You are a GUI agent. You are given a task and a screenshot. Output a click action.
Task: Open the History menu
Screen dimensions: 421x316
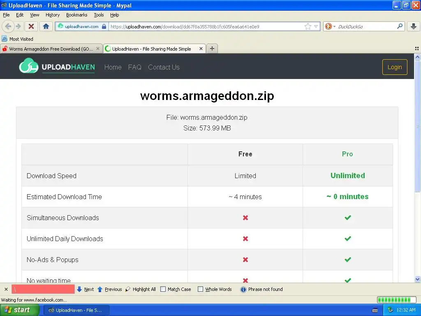[52, 15]
